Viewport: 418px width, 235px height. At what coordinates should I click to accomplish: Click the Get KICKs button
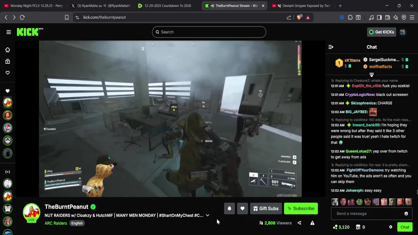pos(381,32)
